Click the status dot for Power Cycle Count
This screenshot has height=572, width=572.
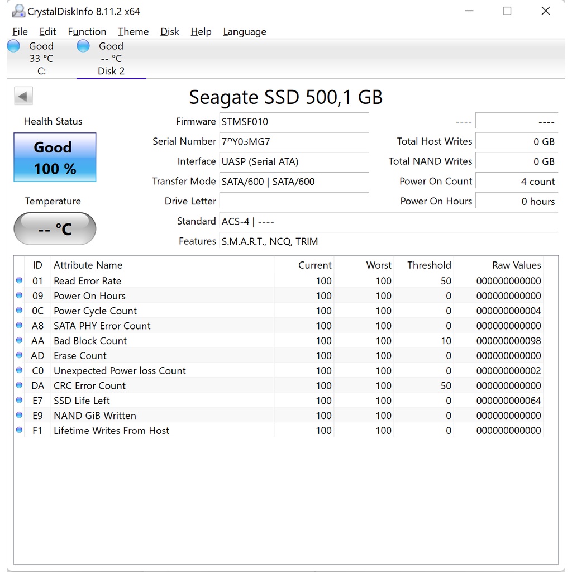tap(20, 310)
